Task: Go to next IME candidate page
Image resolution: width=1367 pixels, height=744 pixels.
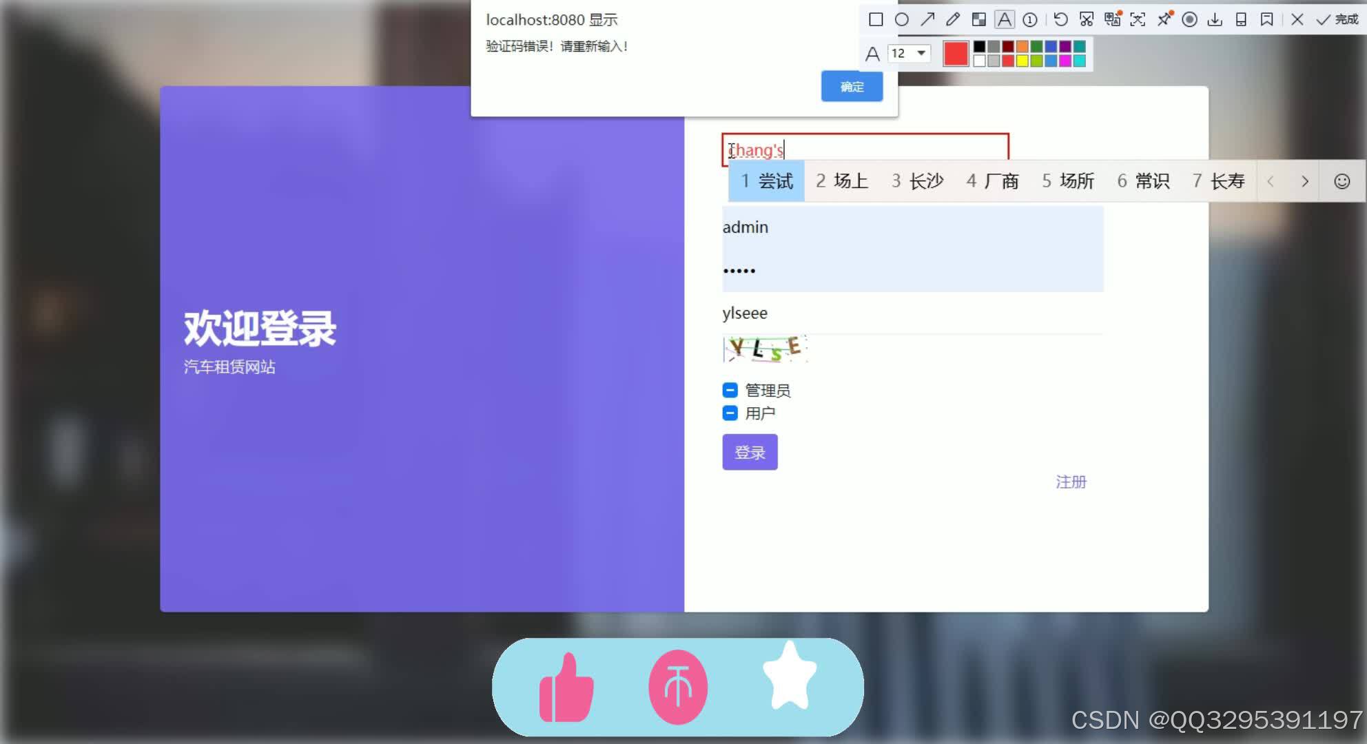Action: pyautogui.click(x=1304, y=181)
